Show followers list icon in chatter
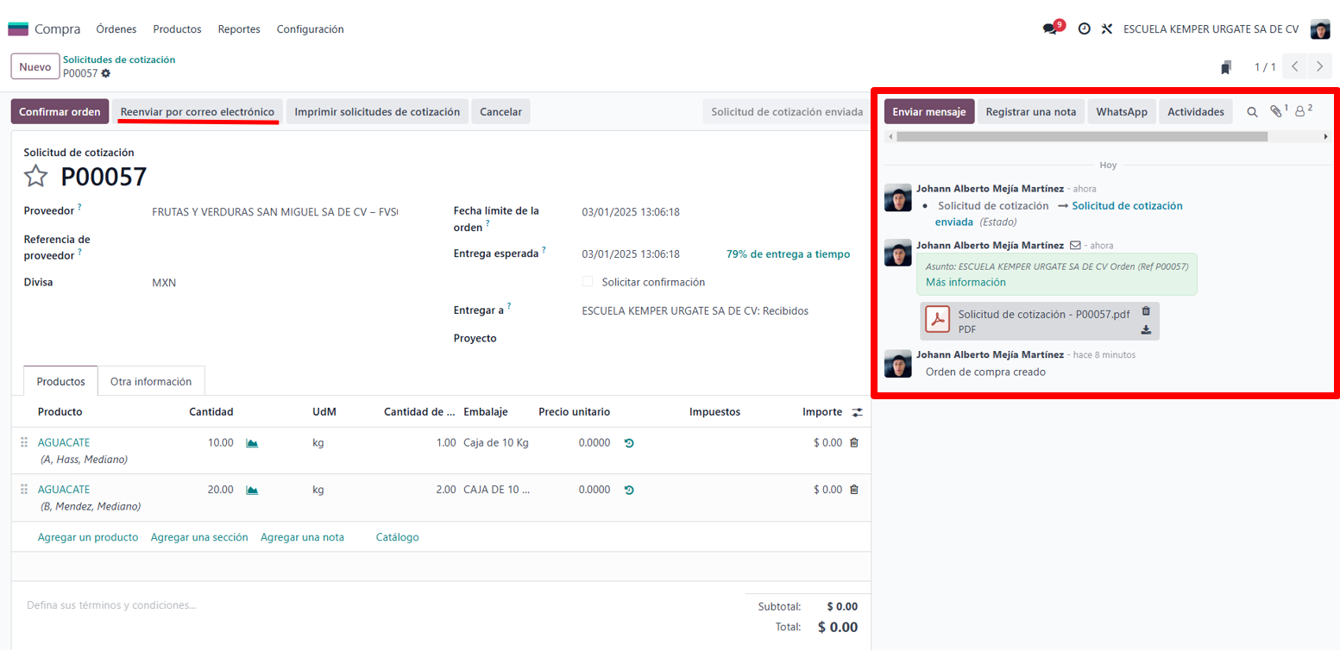 point(1301,112)
